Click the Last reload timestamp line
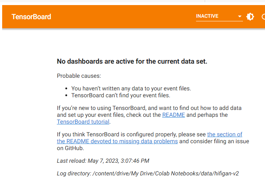Screen dimensions: 265x196 coord(103,161)
